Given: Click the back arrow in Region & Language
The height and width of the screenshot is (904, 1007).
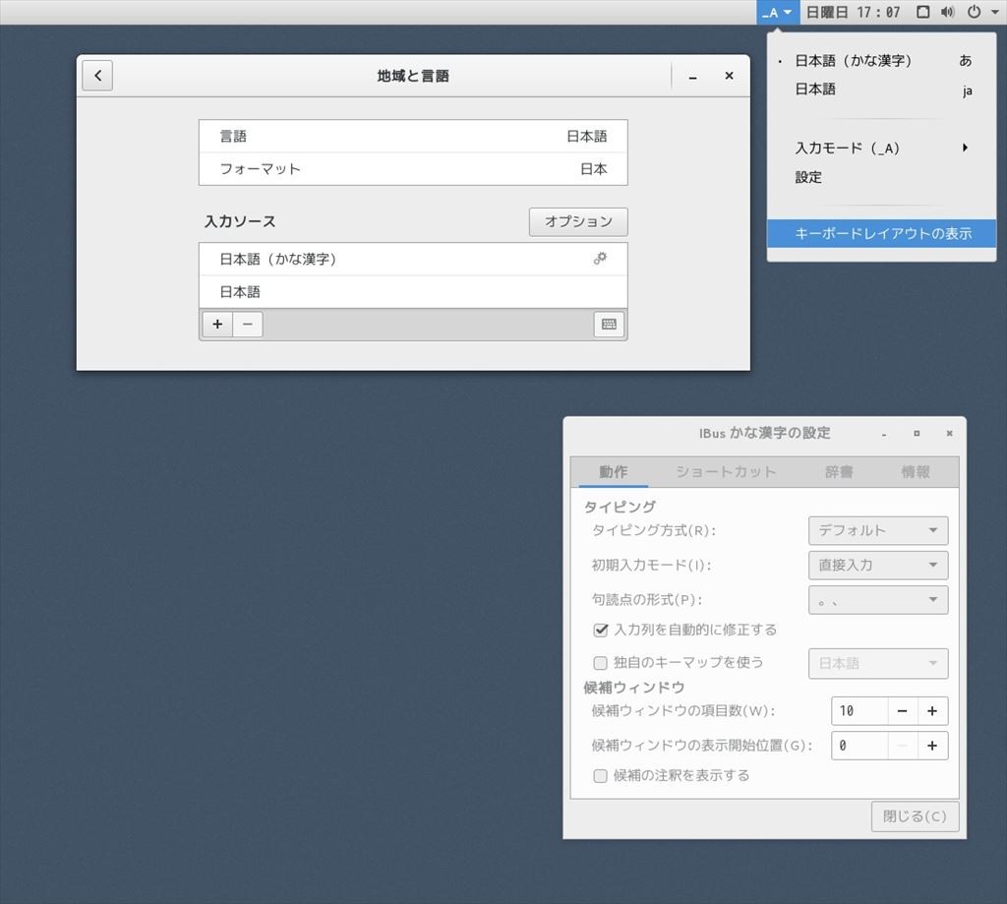Looking at the screenshot, I should click(x=97, y=76).
